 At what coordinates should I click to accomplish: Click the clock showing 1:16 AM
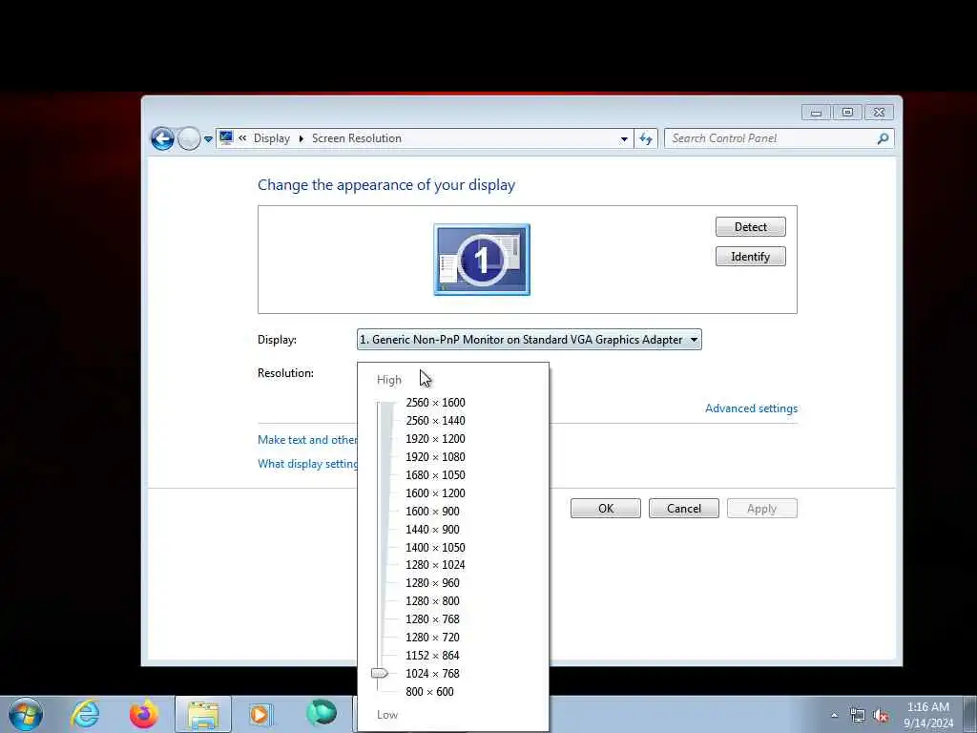pos(927,707)
